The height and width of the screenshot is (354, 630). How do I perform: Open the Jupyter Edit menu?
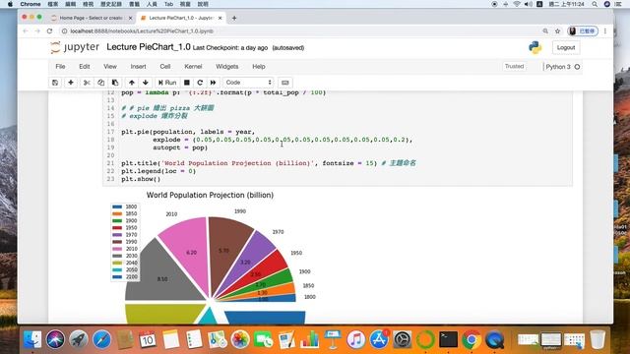coord(85,67)
